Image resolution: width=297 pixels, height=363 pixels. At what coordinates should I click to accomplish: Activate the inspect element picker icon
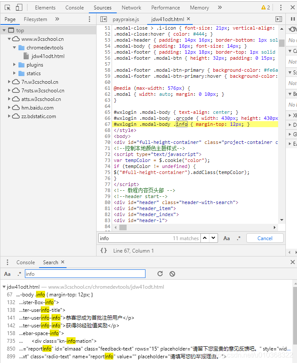(x=7, y=8)
